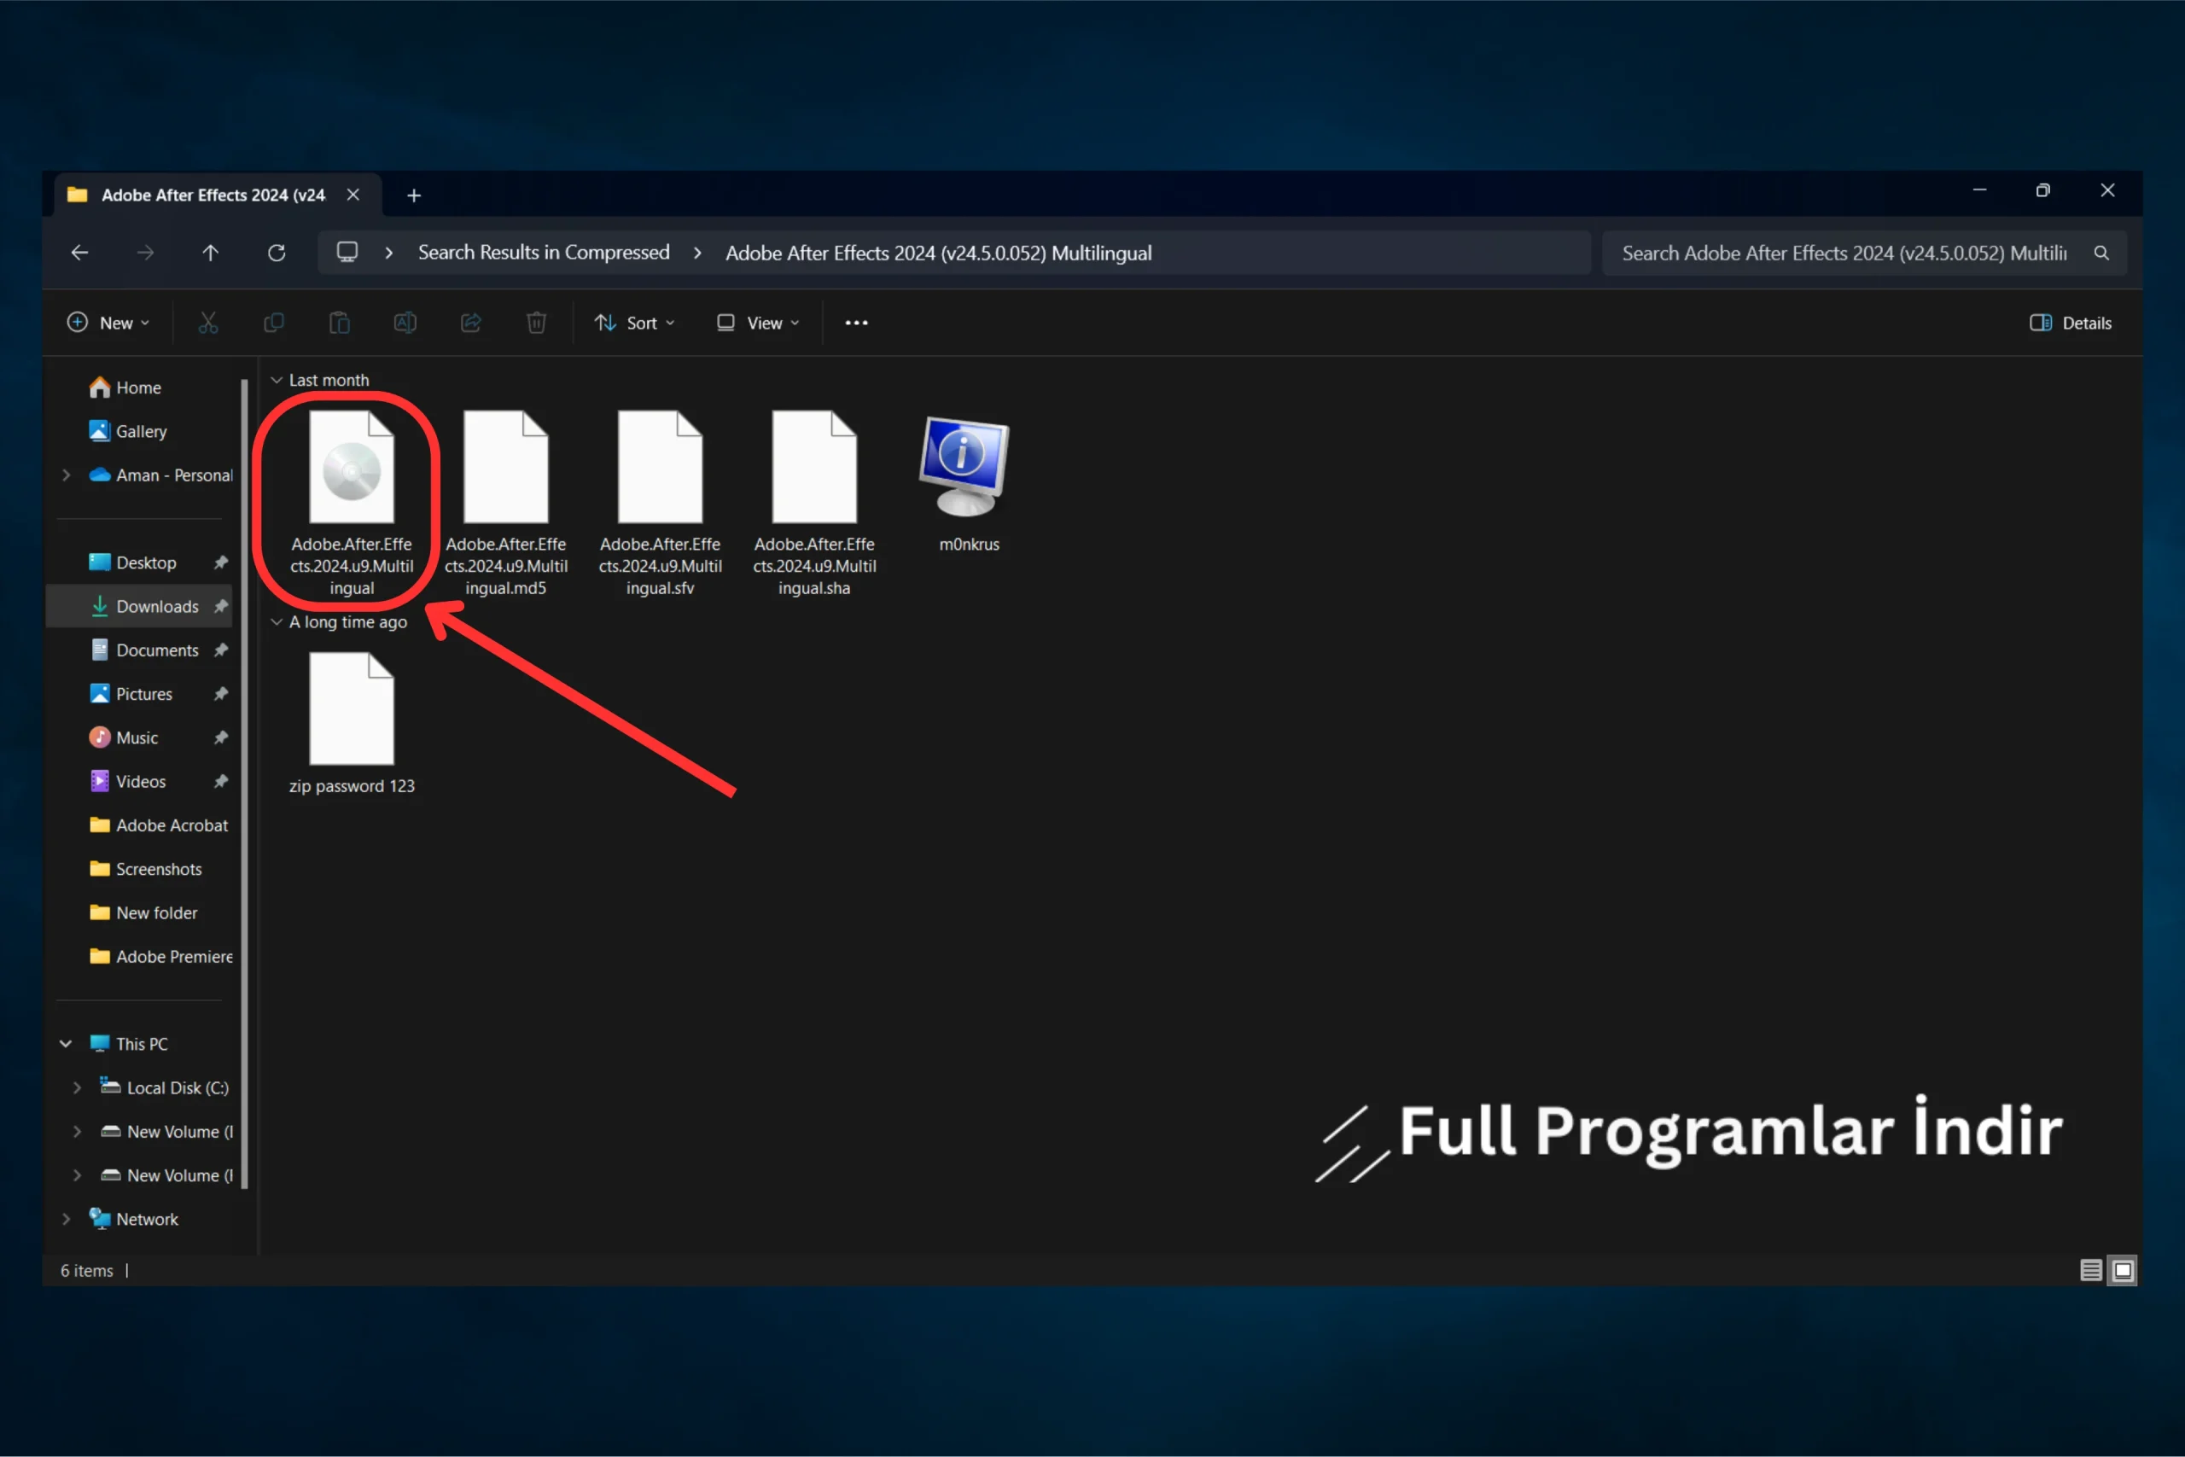The width and height of the screenshot is (2185, 1457).
Task: Click the Delete trash icon
Action: 536,323
